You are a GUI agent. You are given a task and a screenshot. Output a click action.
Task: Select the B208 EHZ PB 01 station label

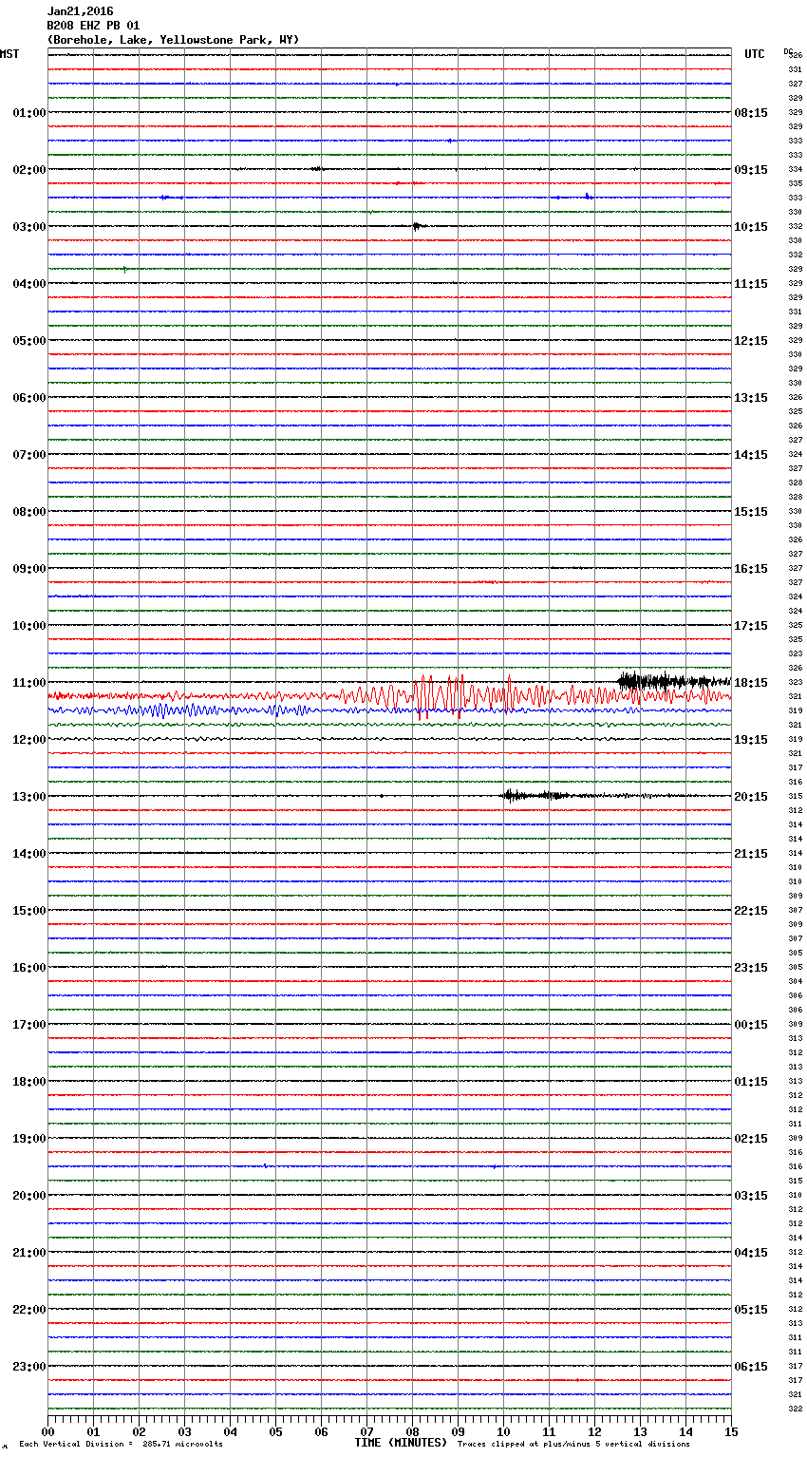click(93, 26)
